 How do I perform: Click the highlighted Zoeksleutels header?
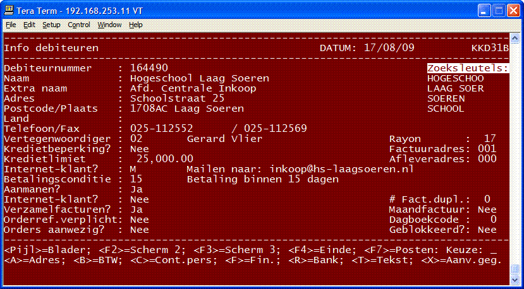pos(468,68)
